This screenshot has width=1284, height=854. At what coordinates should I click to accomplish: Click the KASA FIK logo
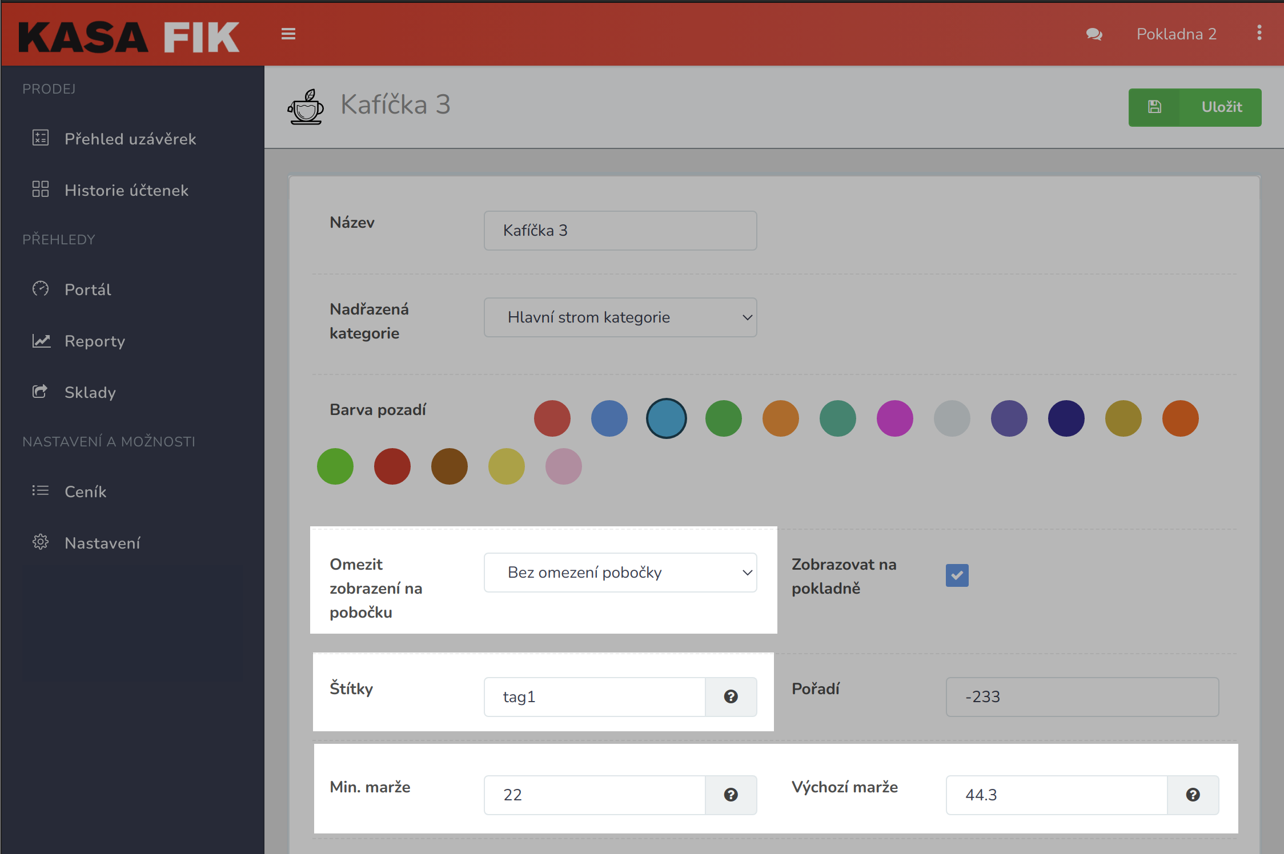129,37
